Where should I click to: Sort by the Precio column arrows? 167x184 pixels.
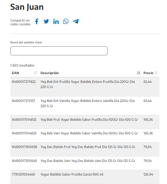pyautogui.click(x=156, y=73)
